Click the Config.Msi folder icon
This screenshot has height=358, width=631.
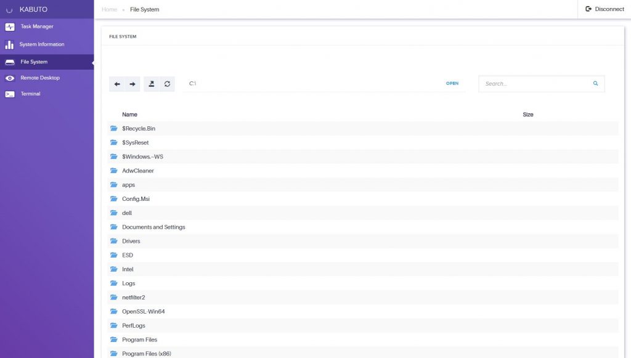coord(114,198)
